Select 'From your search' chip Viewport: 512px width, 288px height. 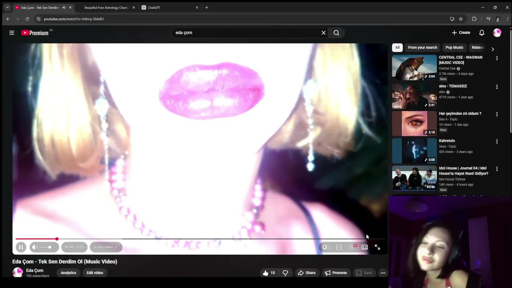[x=422, y=47]
